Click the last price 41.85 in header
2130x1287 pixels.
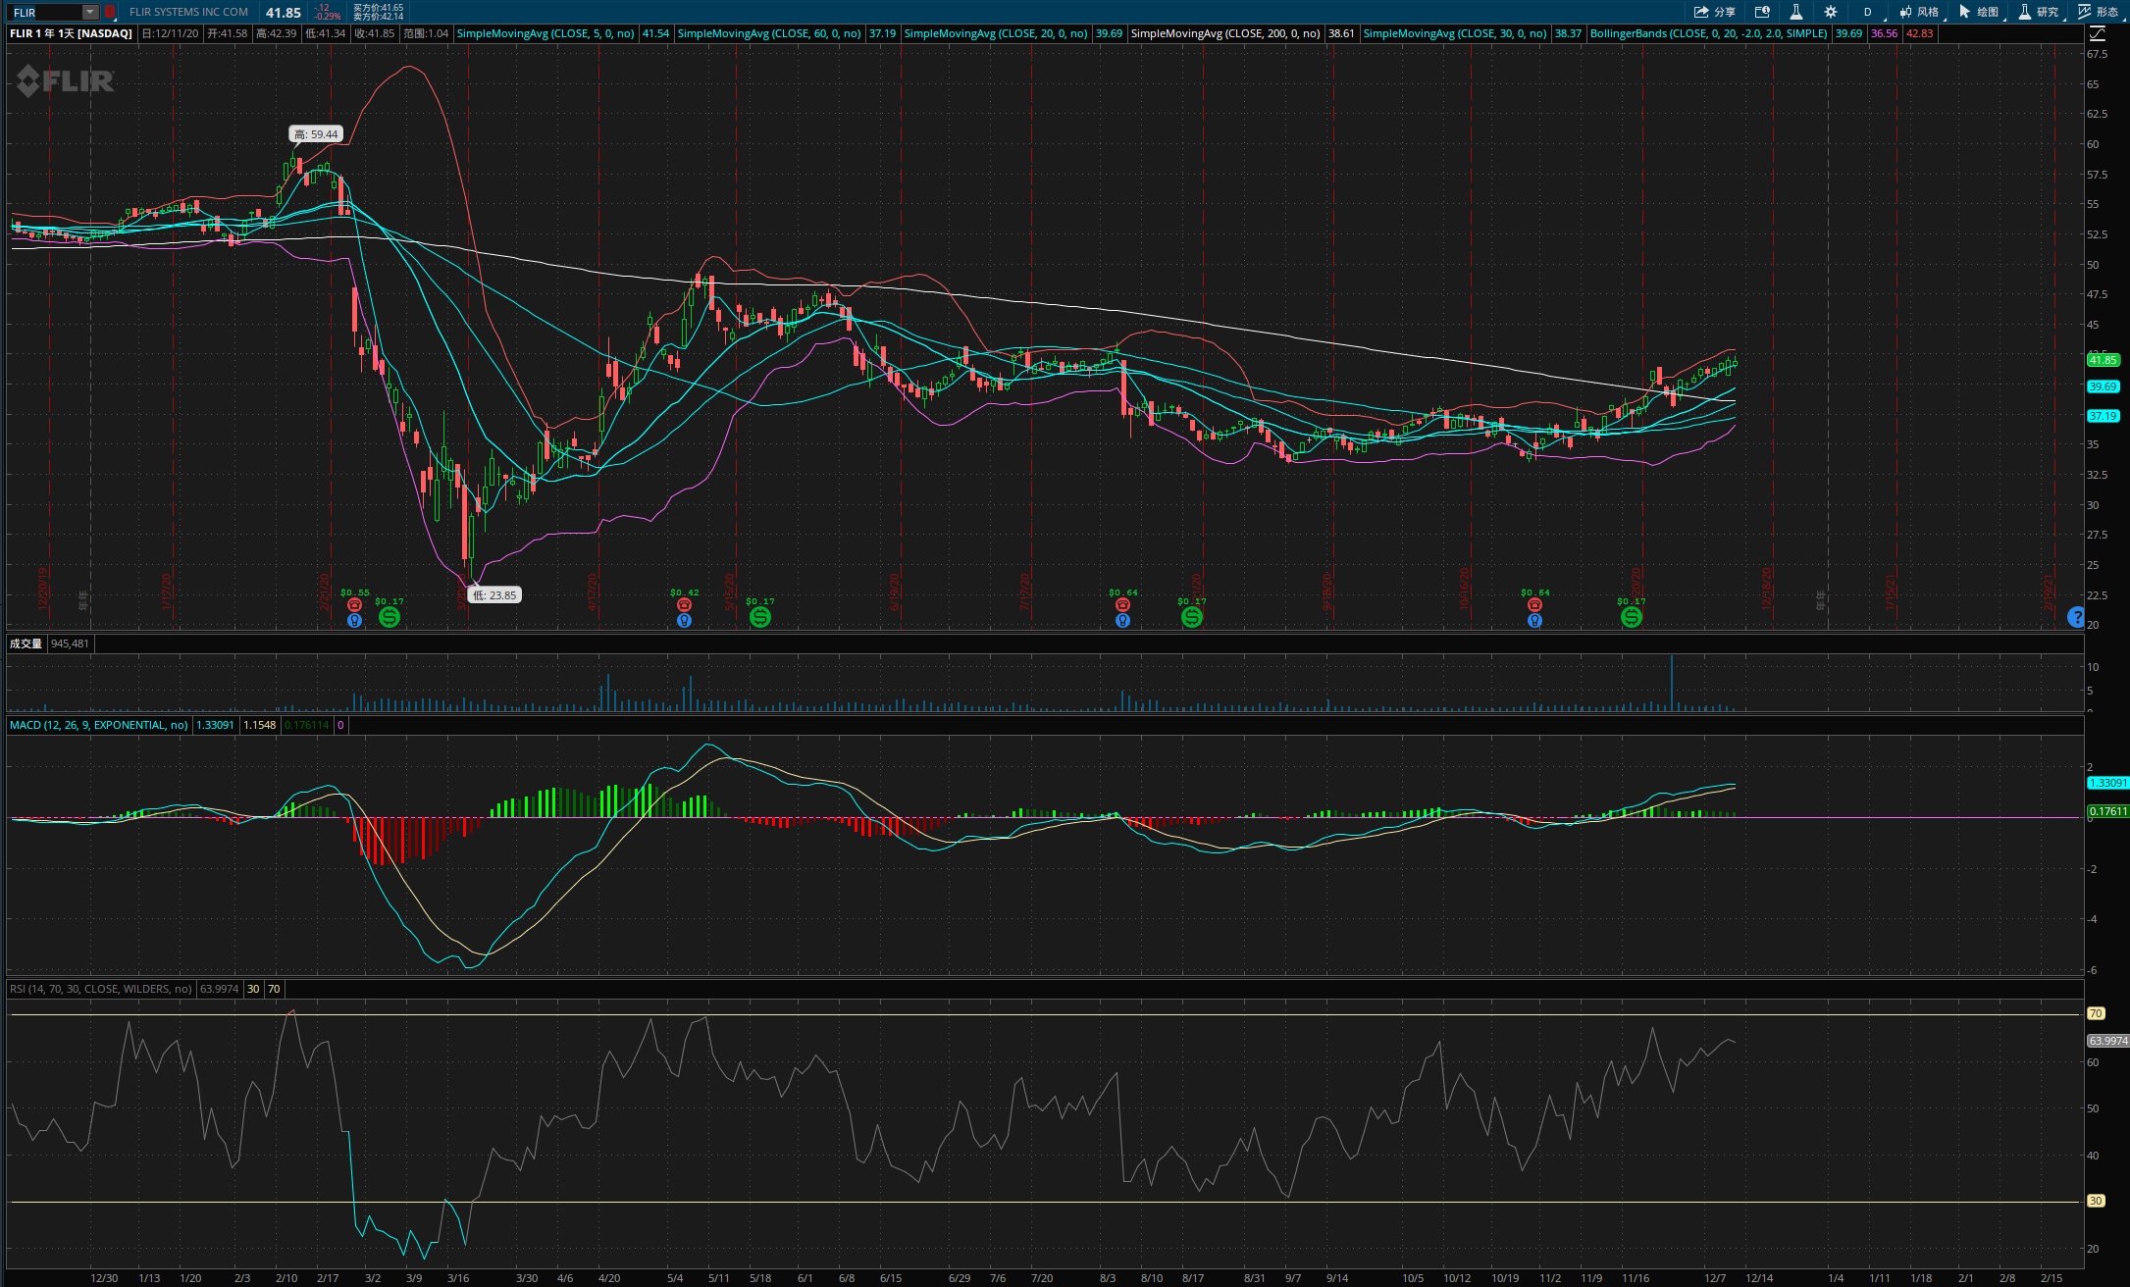click(x=284, y=13)
